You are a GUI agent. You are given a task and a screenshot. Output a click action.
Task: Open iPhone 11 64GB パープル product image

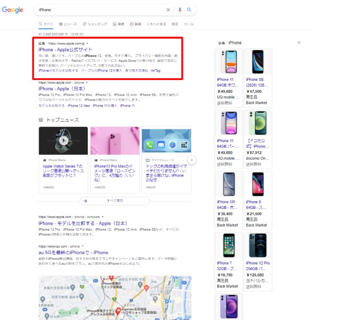(x=229, y=123)
